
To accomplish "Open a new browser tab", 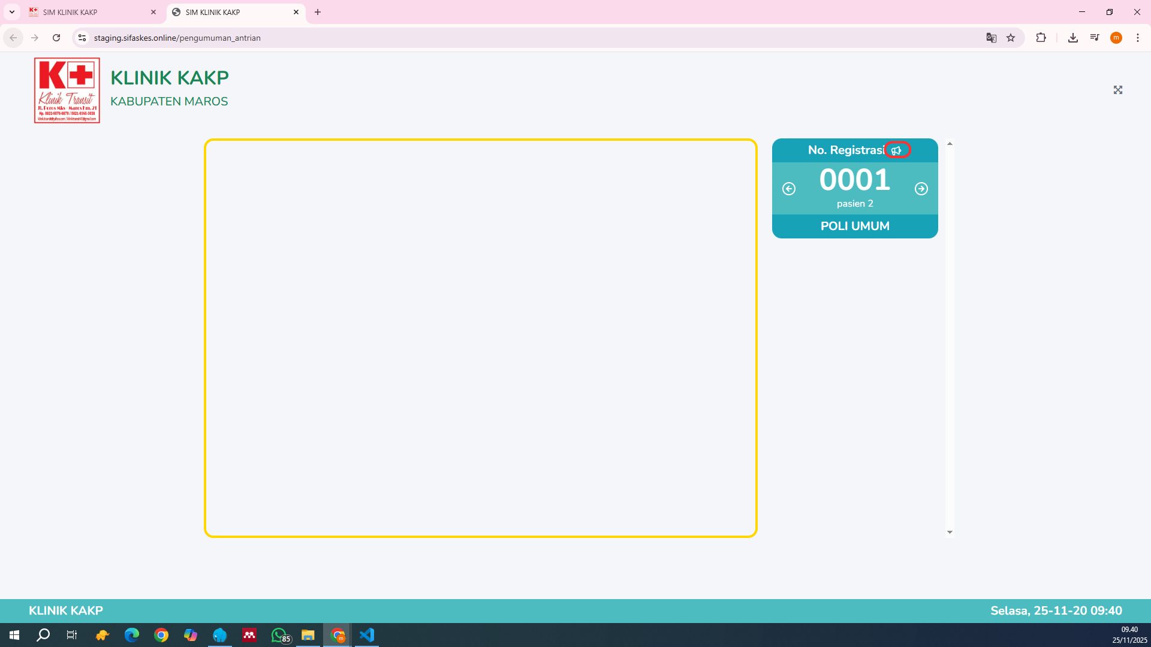I will [318, 12].
